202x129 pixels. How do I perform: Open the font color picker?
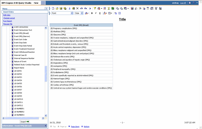pyautogui.click(x=87, y=13)
